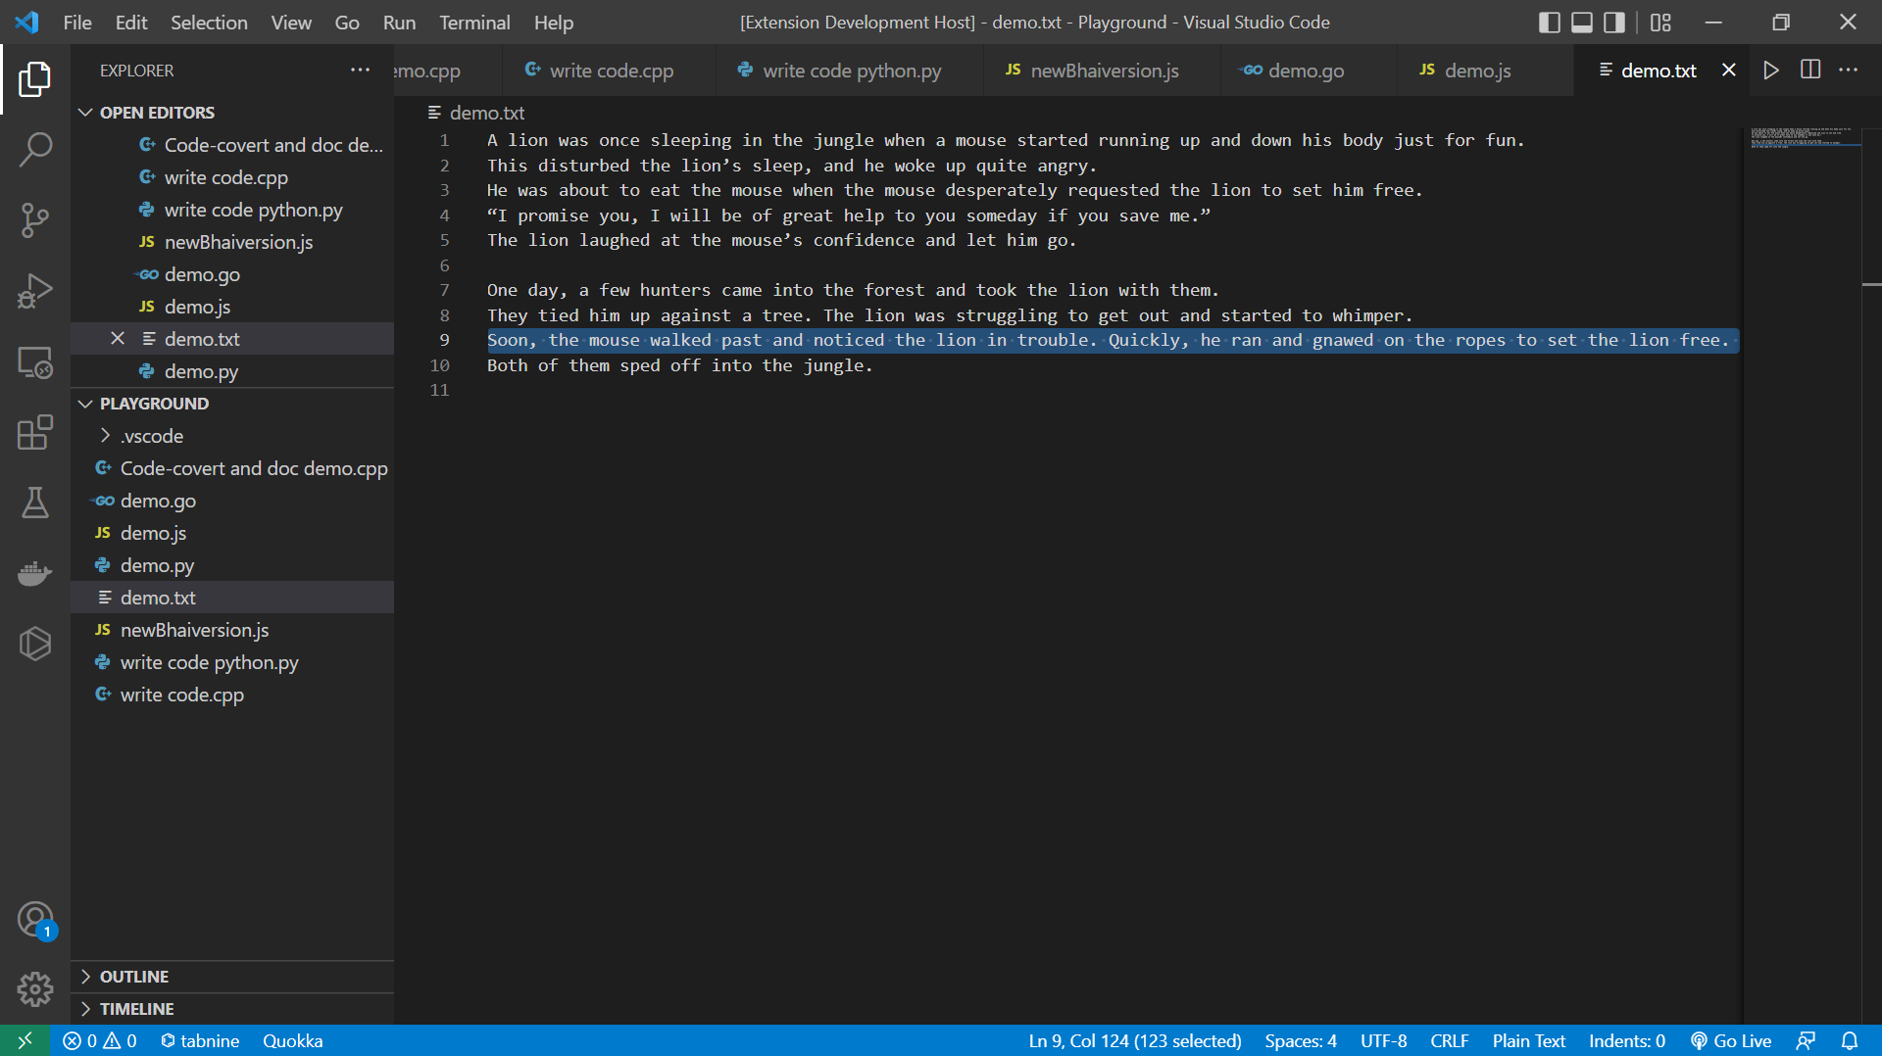The image size is (1882, 1056).
Task: Open the Terminal menu
Action: [474, 22]
